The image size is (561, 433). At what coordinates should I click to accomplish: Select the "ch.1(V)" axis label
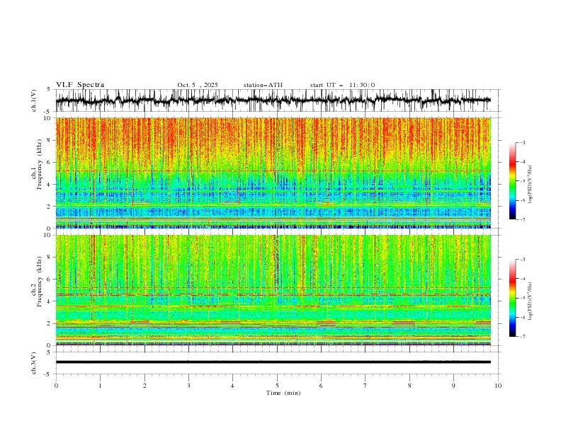[x=34, y=100]
